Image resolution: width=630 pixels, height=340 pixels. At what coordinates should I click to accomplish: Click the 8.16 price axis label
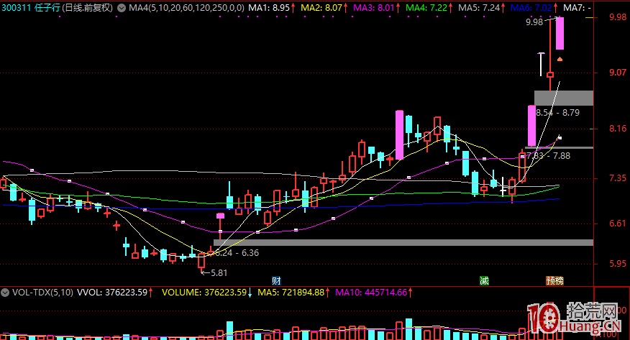[x=618, y=129]
